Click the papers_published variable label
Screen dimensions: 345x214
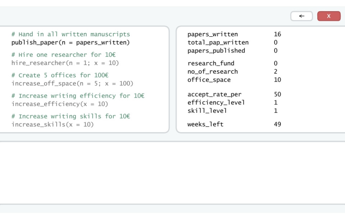(216, 51)
